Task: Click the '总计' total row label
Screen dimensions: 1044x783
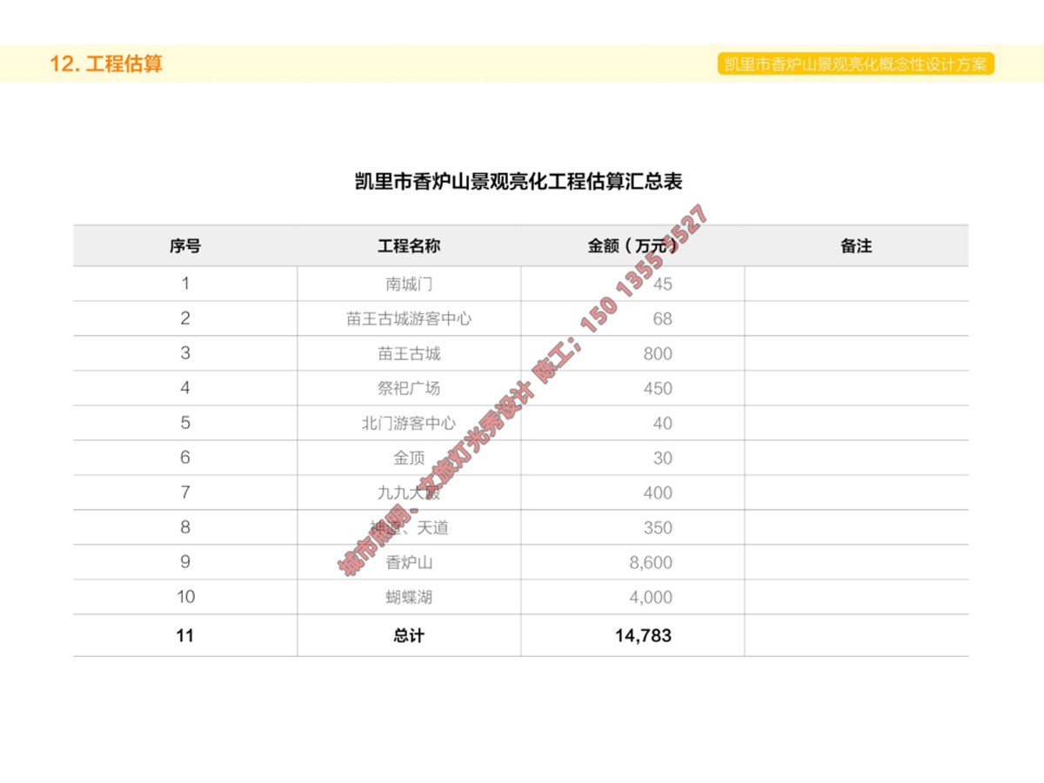Action: click(x=409, y=636)
